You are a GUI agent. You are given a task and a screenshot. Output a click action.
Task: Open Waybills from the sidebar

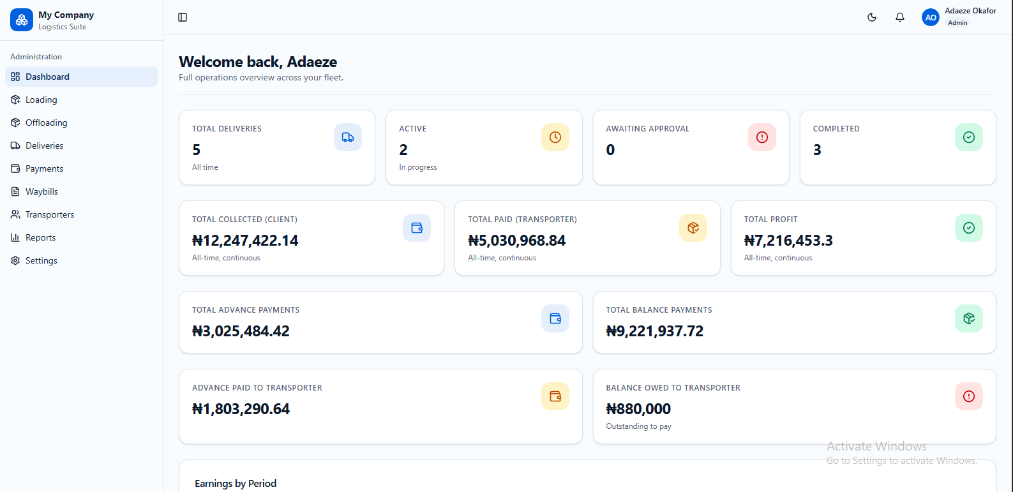[81, 191]
